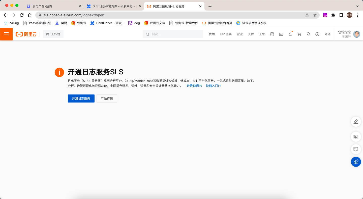Open the help question mark icon
The height and width of the screenshot is (199, 363).
tap(317, 34)
